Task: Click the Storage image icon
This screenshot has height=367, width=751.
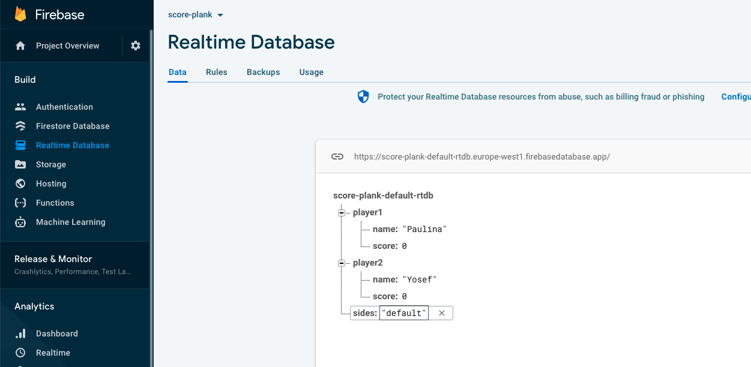Action: tap(20, 164)
